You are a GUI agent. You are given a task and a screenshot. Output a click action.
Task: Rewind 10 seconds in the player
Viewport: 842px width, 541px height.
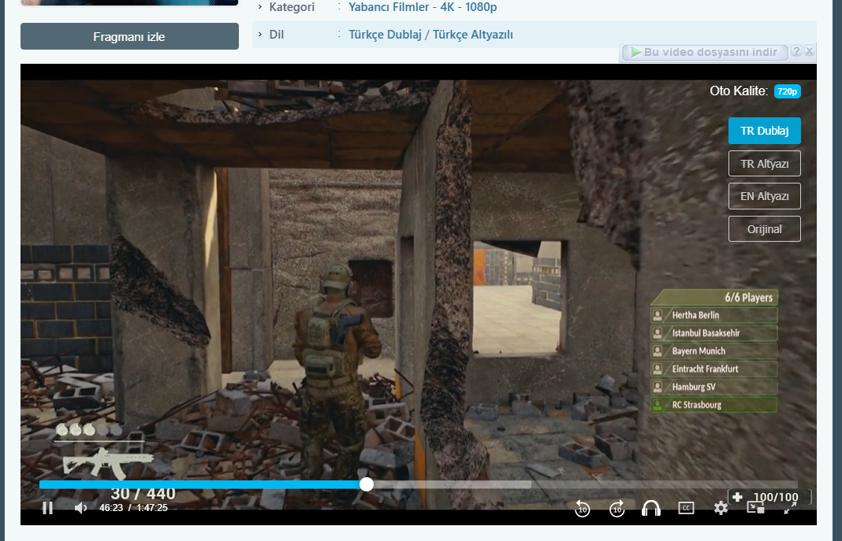(582, 508)
